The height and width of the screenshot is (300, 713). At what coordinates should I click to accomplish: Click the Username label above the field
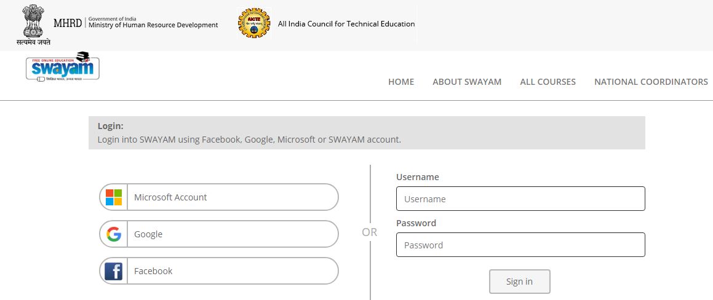(418, 177)
